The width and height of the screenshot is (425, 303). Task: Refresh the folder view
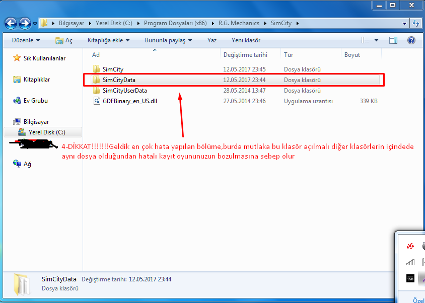point(416,24)
